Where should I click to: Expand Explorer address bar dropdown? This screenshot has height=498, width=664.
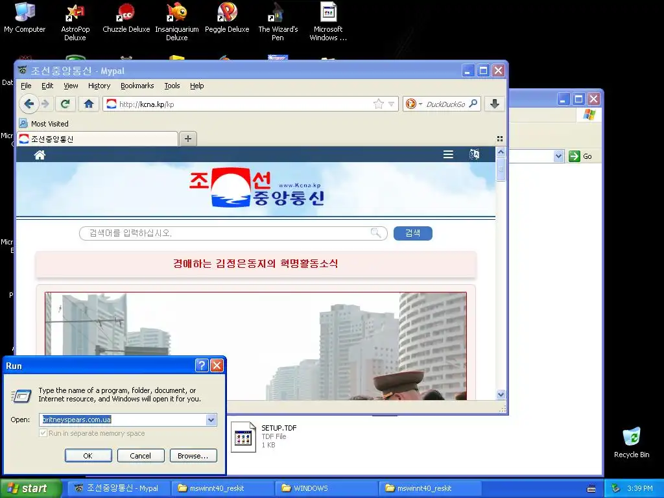pos(558,156)
